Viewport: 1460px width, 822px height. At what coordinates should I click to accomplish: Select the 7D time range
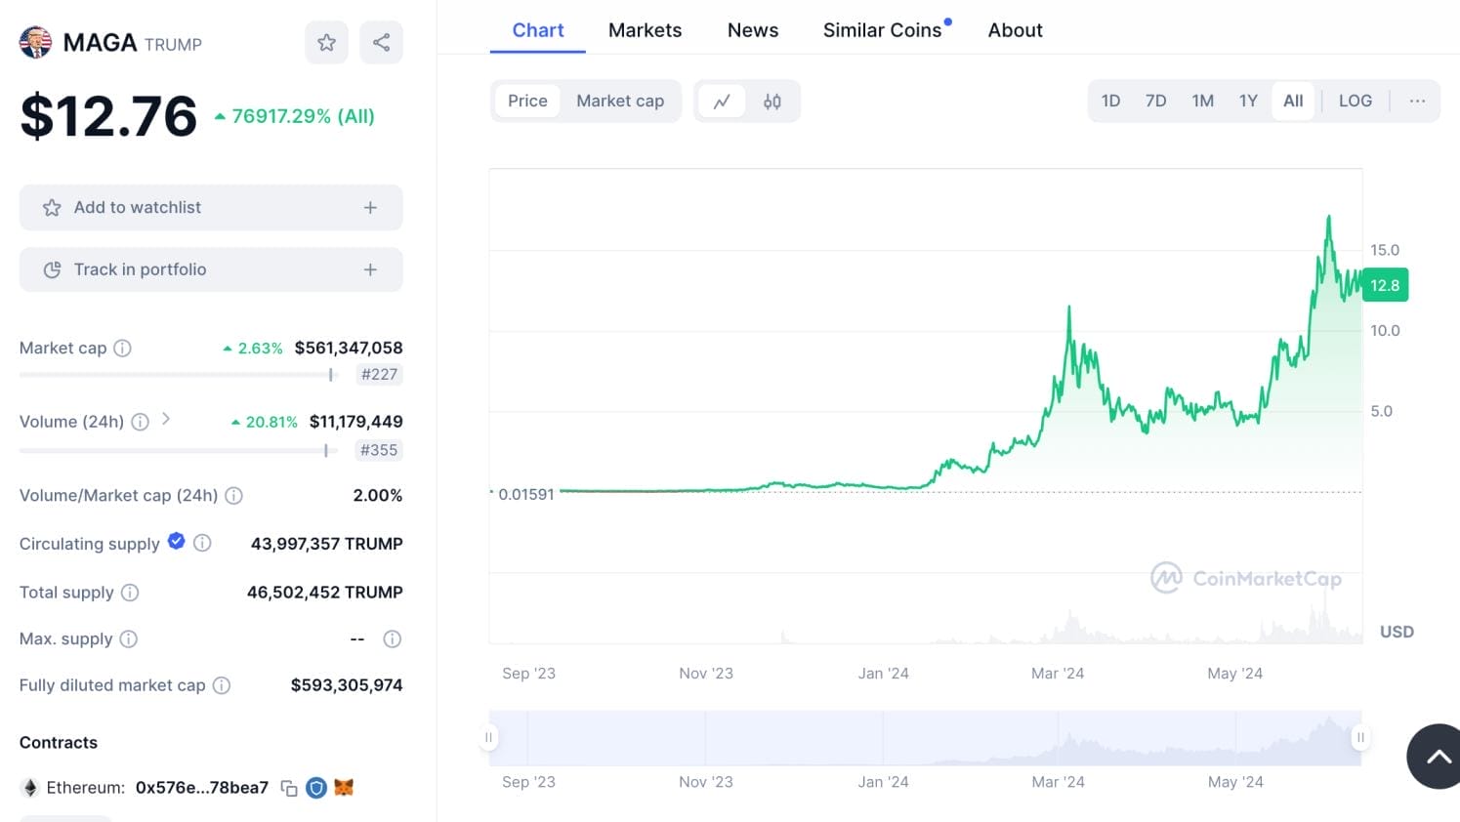pyautogui.click(x=1155, y=101)
